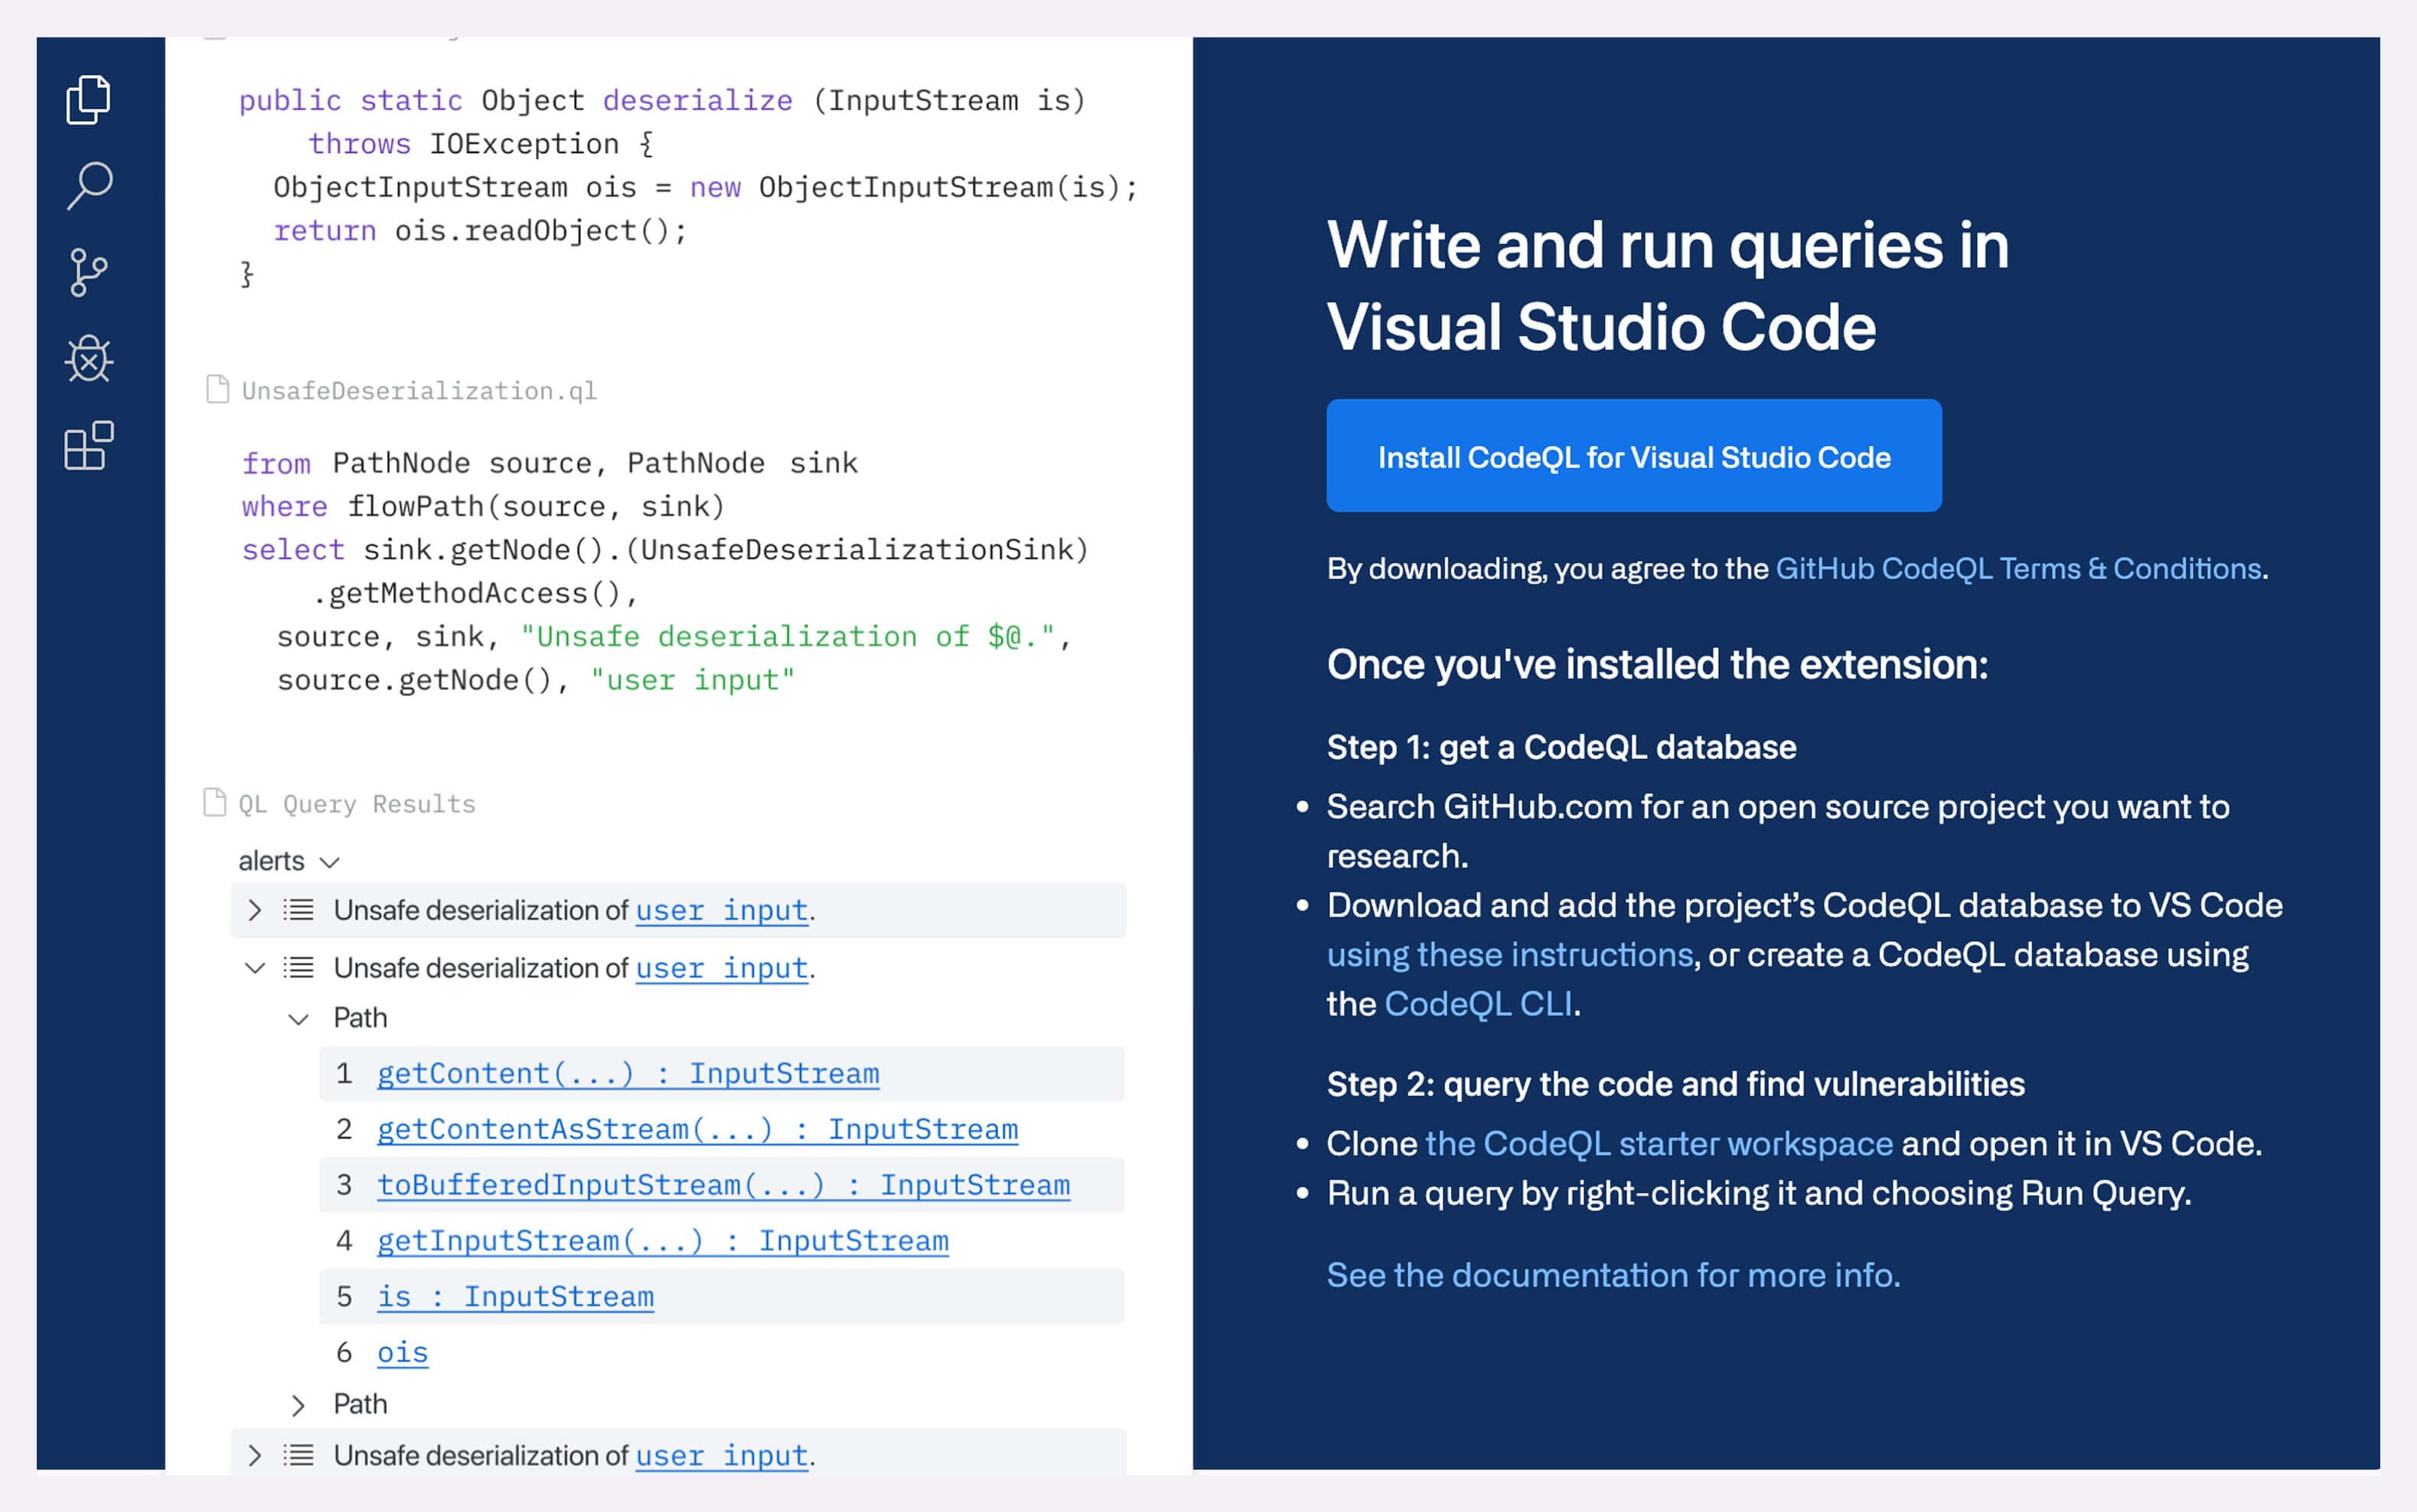Click the file icon beside UnsafeDeserialization.ql

(x=217, y=389)
